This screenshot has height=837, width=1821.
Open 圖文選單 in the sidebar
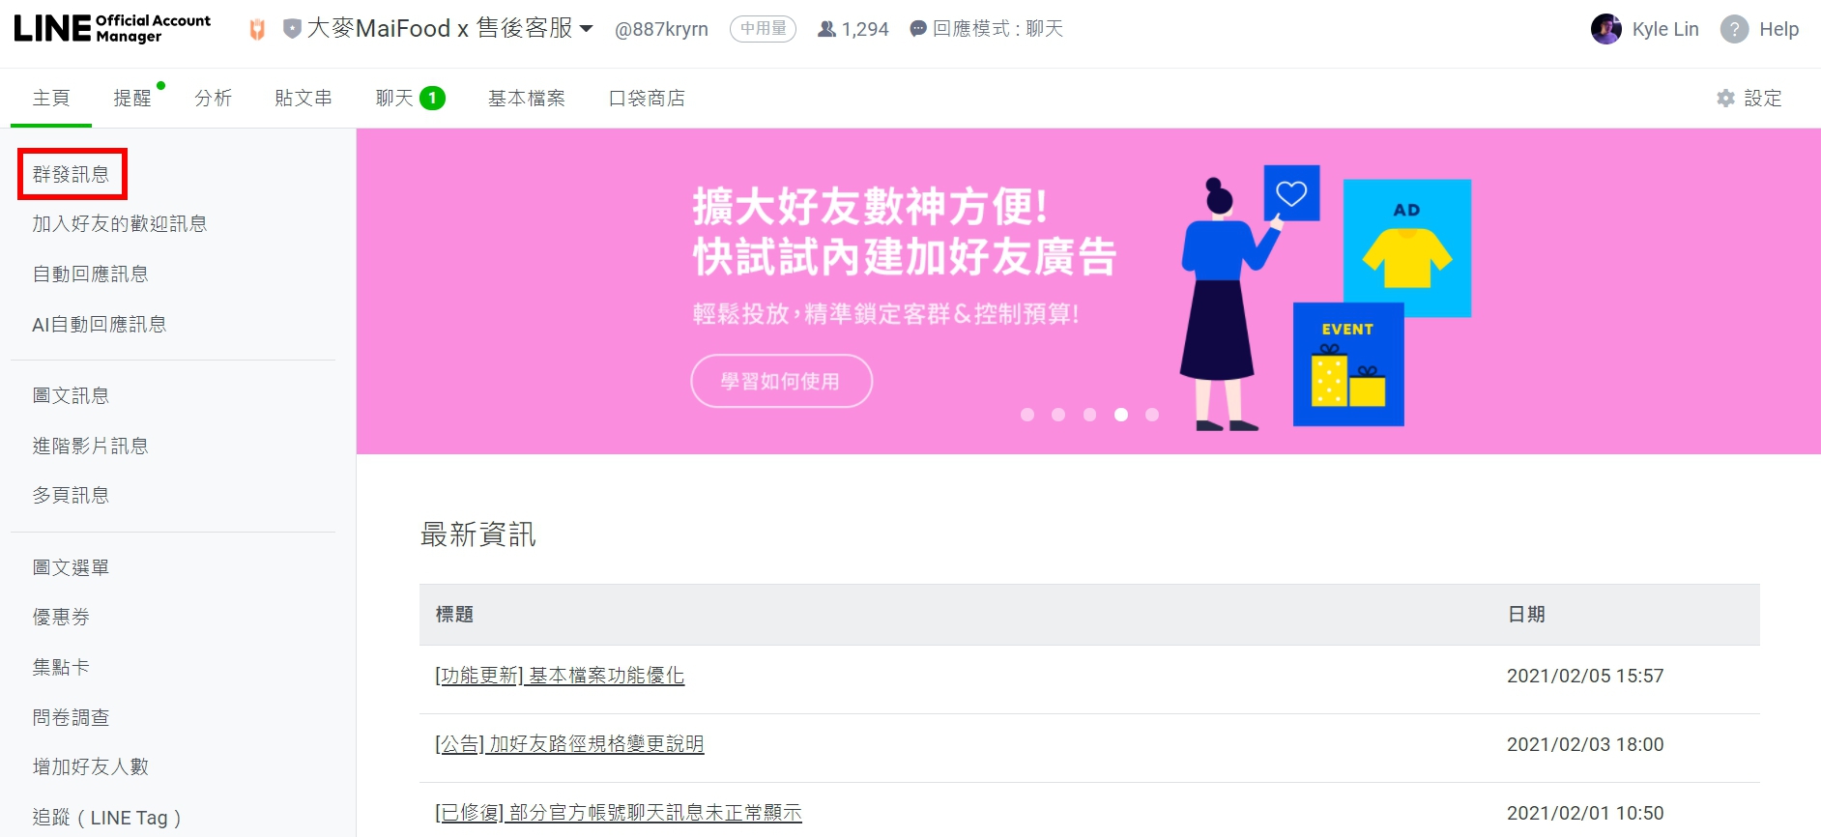pyautogui.click(x=72, y=567)
